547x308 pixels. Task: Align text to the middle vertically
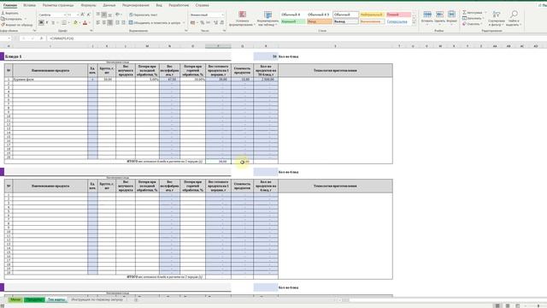(x=104, y=15)
